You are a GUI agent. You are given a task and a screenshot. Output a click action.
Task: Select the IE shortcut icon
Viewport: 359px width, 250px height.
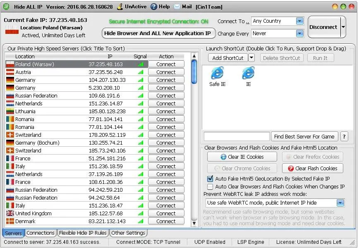[249, 73]
